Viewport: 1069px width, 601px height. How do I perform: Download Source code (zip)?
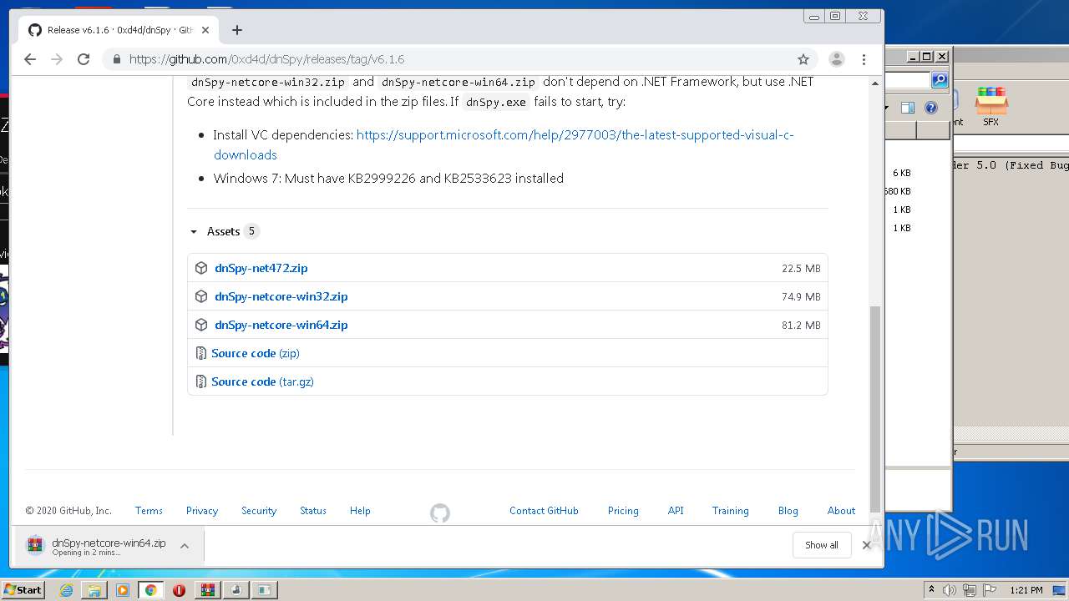coord(256,353)
